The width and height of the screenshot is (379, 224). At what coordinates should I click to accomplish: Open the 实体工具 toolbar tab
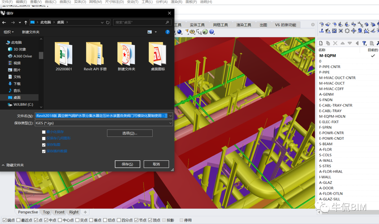tap(197, 25)
